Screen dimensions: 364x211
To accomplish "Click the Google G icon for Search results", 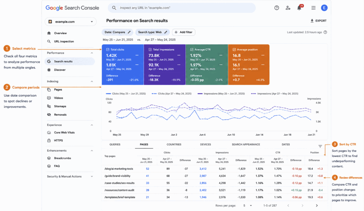I will [49, 61].
